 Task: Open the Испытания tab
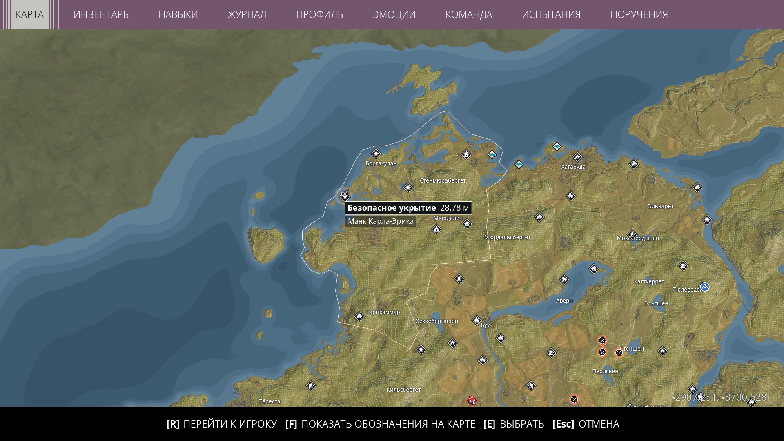551,14
